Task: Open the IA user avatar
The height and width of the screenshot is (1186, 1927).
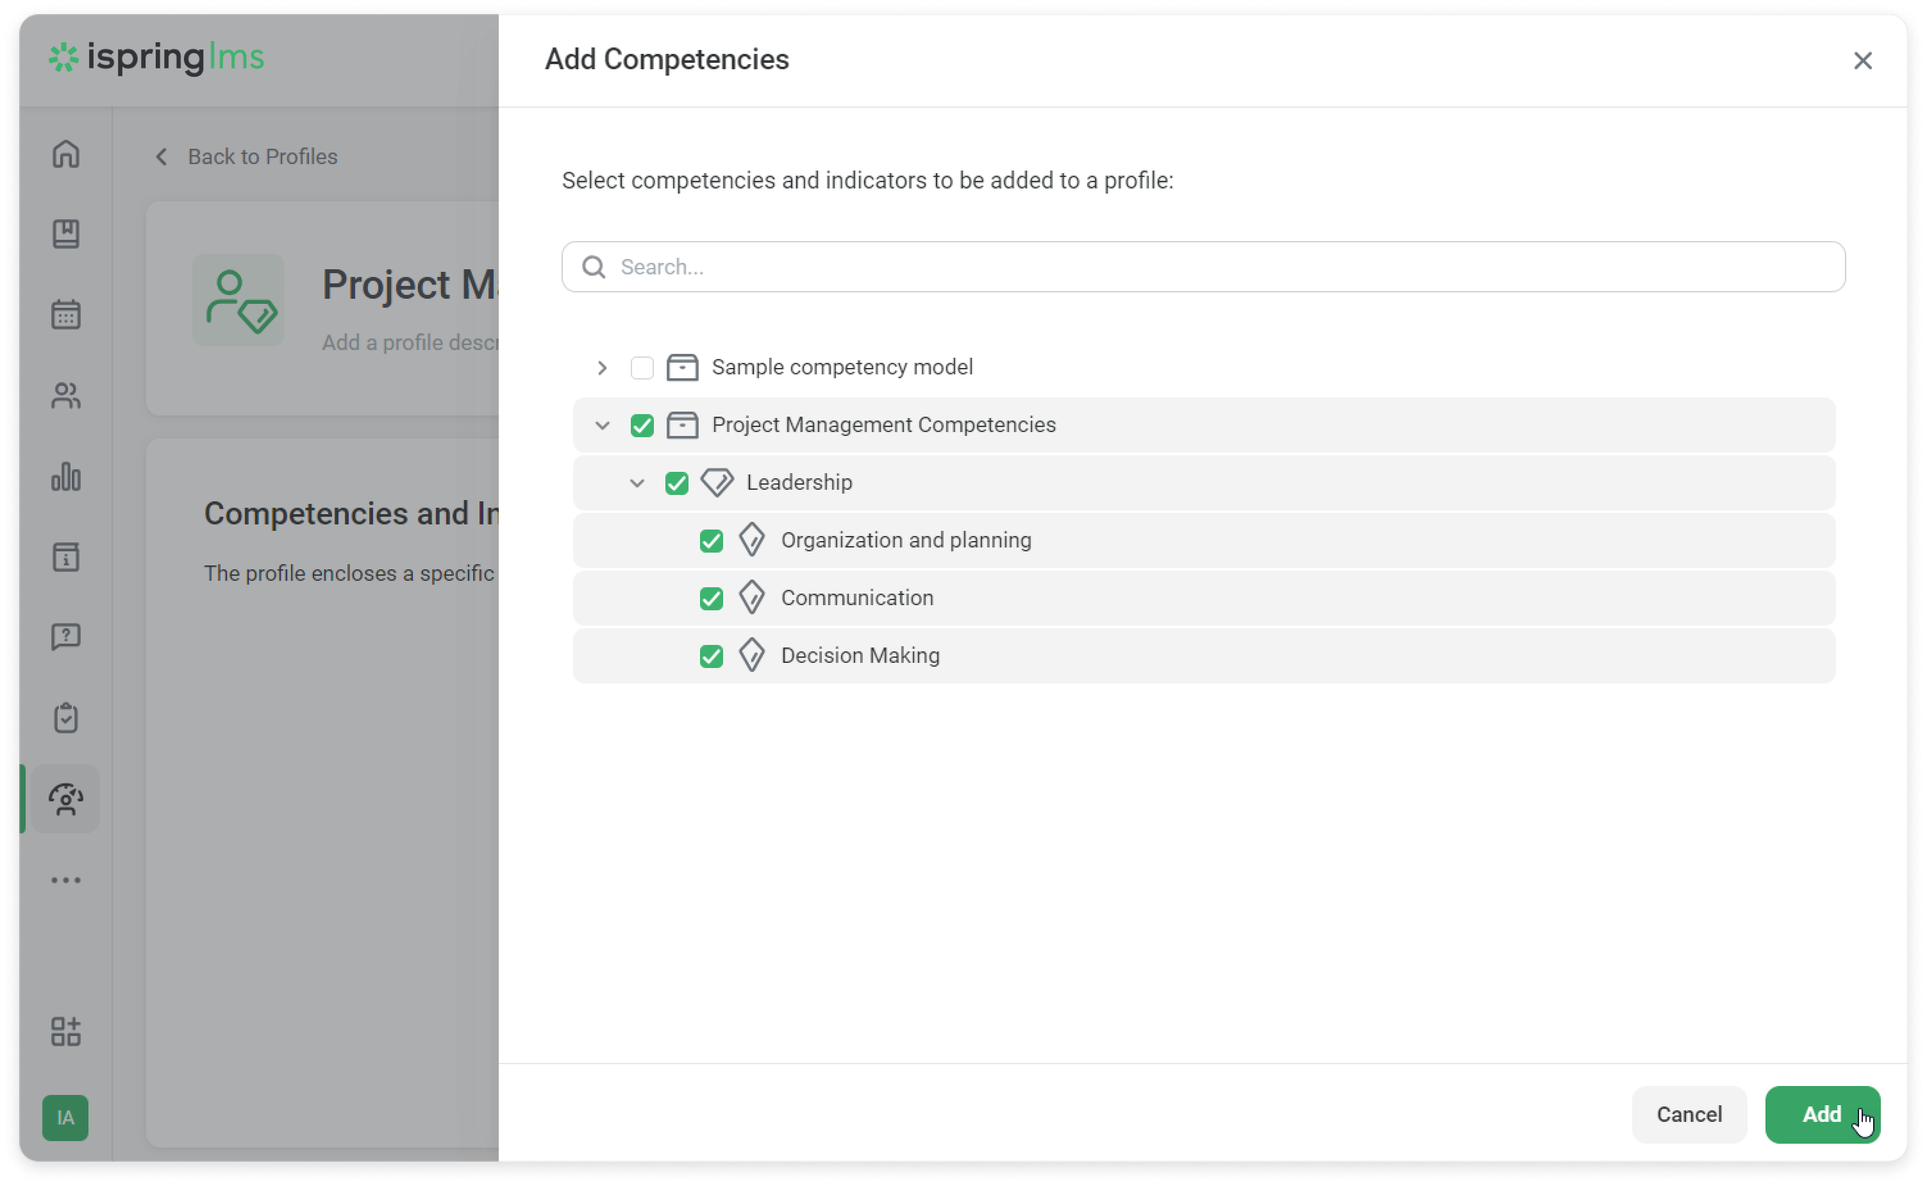Action: 65,1117
